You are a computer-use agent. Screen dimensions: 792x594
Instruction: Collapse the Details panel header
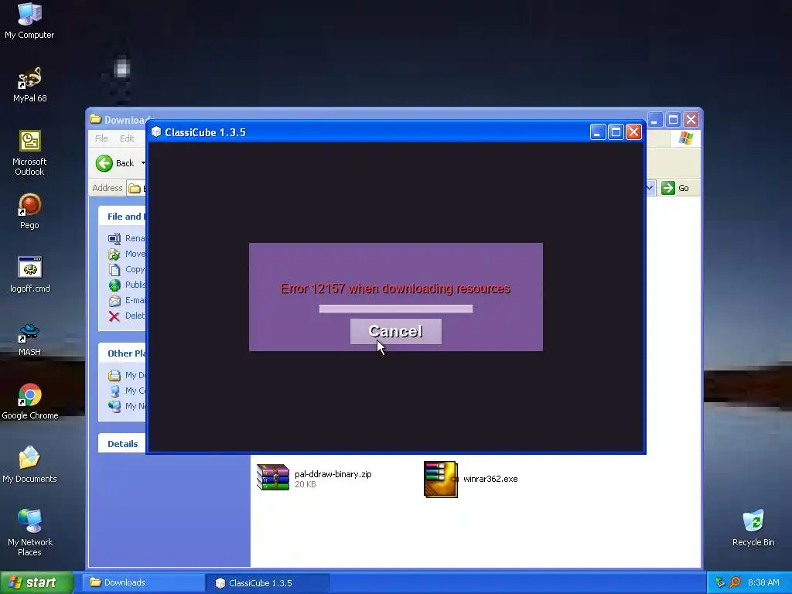tap(122, 443)
